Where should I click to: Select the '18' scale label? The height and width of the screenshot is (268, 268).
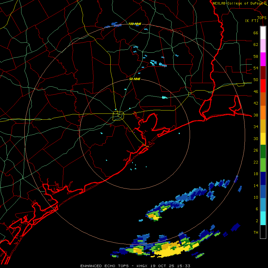(x=256, y=174)
